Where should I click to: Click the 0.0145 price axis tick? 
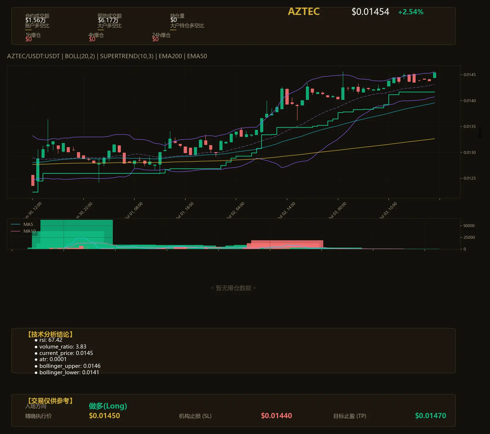(x=469, y=75)
